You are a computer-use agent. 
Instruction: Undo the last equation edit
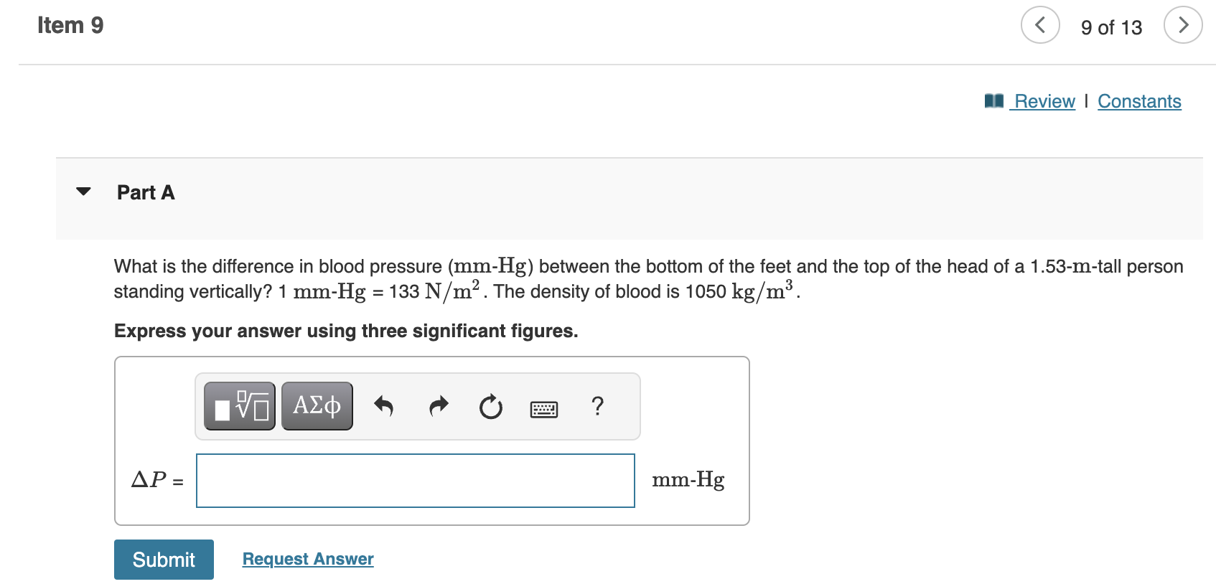point(384,407)
